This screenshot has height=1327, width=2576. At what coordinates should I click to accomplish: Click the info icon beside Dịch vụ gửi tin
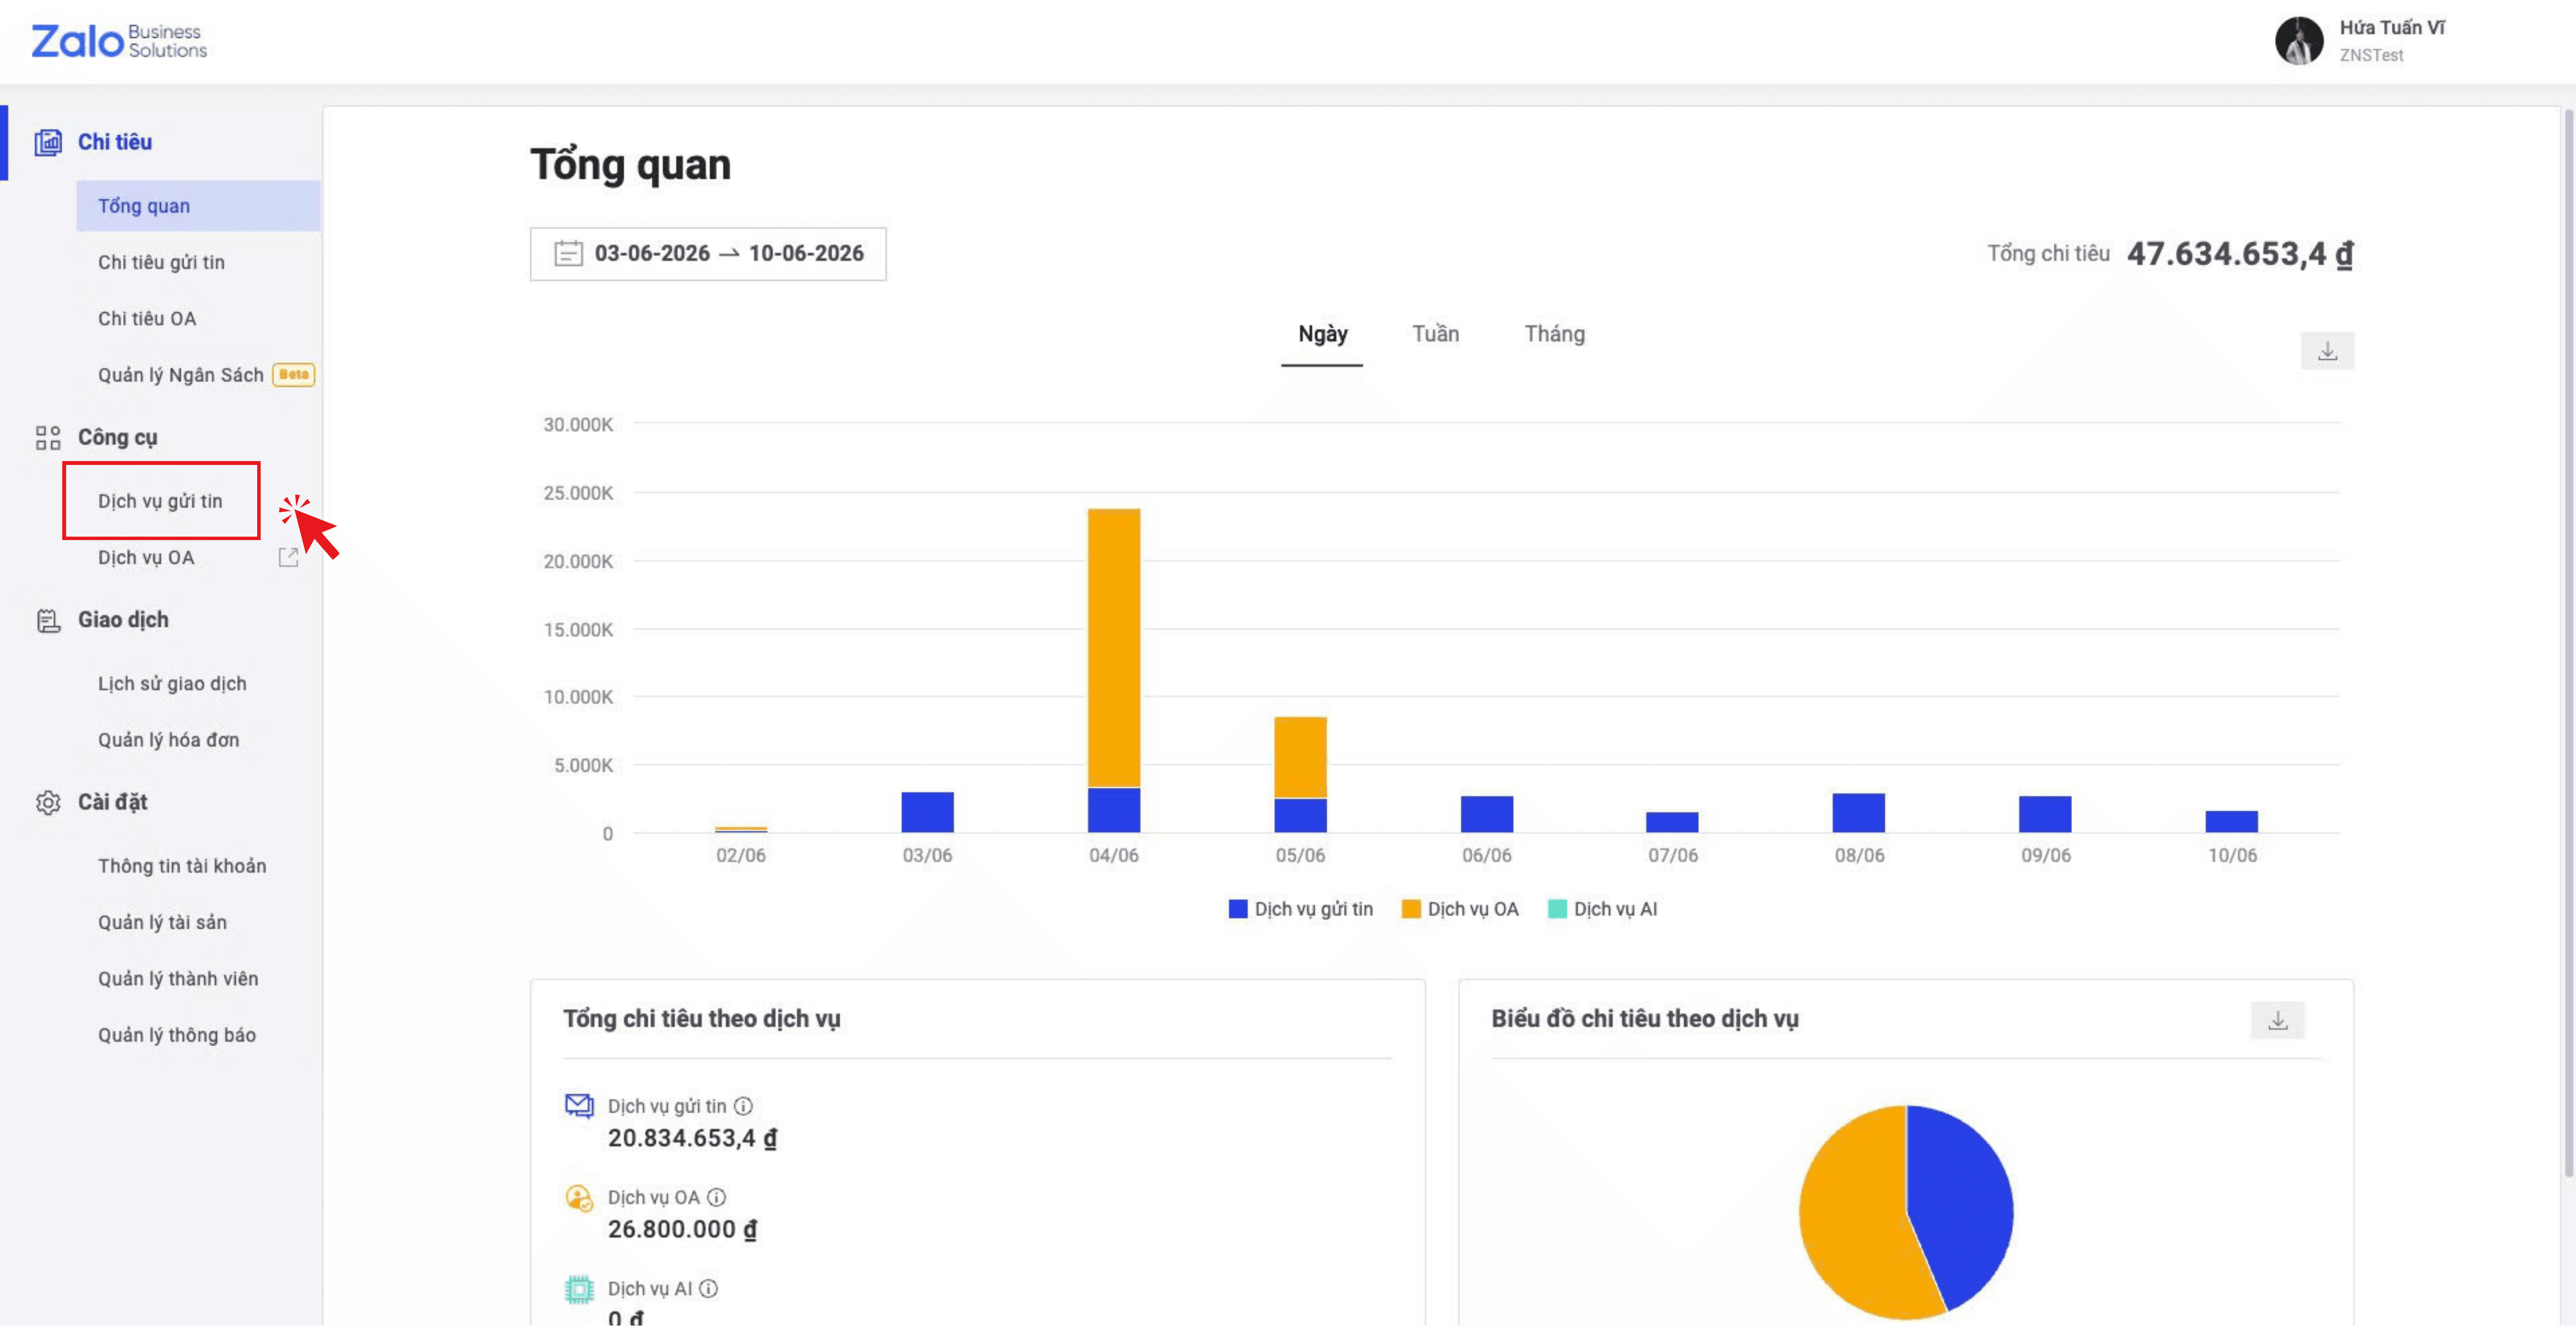click(x=743, y=1106)
